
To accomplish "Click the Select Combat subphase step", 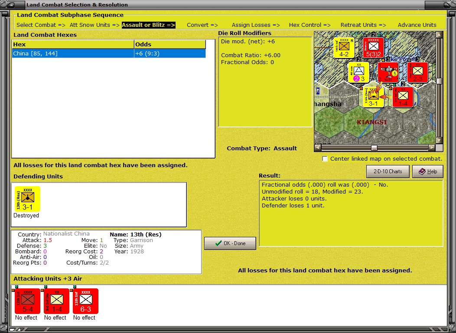I will tap(41, 25).
